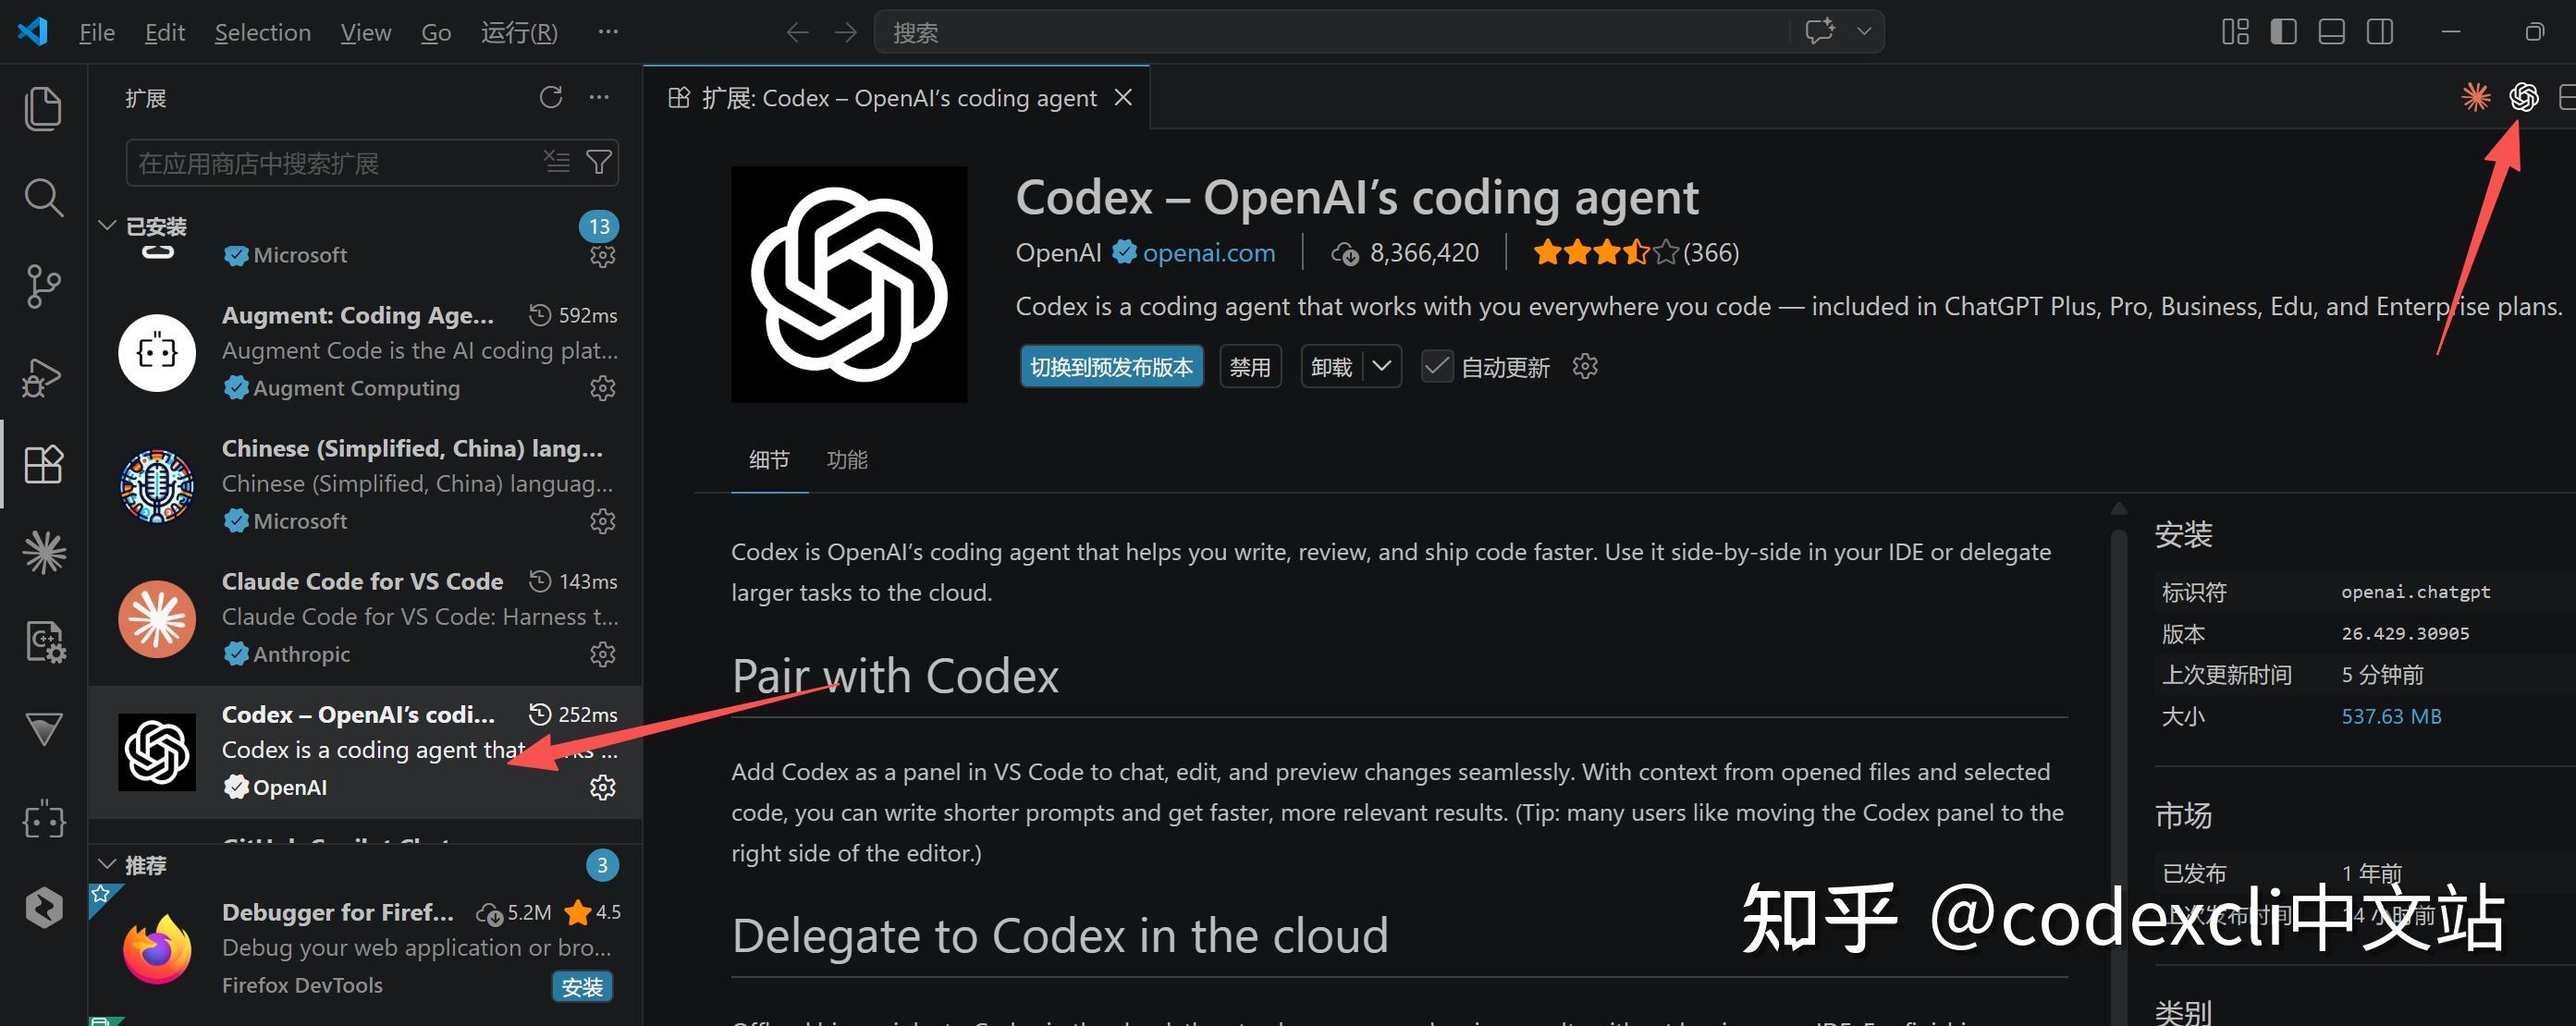Show more menu bar items ellipsis
Viewport: 2576px width, 1026px height.
click(x=607, y=32)
